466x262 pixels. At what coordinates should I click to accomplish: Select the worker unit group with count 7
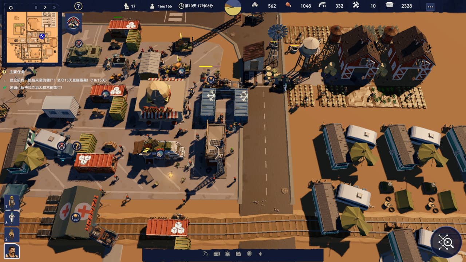tap(12, 202)
